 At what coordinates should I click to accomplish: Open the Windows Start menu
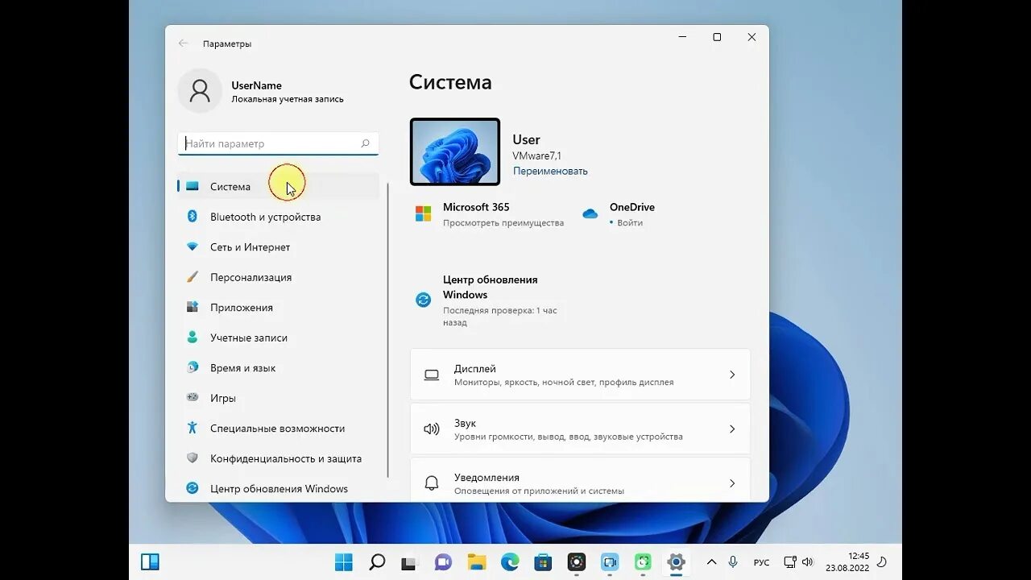[344, 562]
